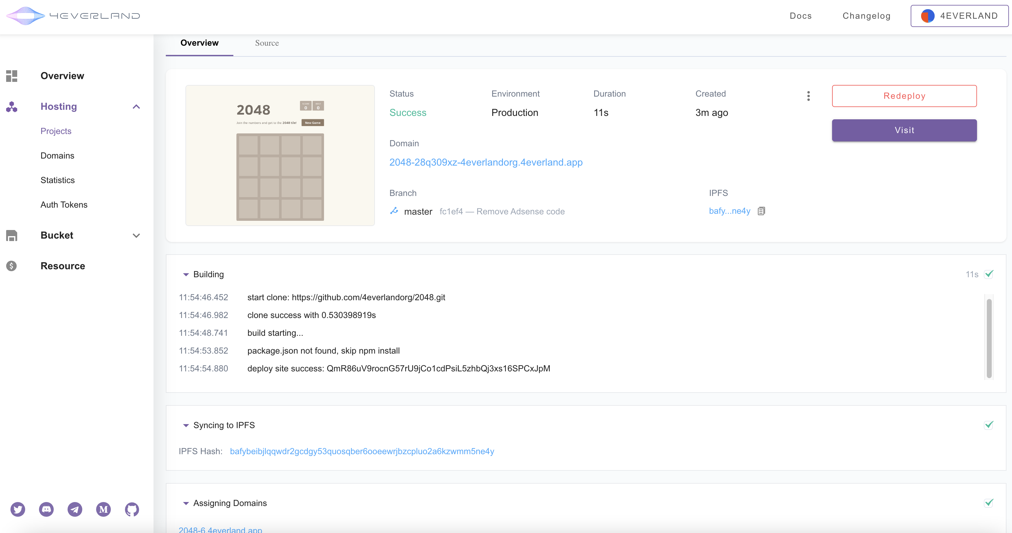
Task: Click the Syncing to IPFS checkmark
Action: pos(989,425)
